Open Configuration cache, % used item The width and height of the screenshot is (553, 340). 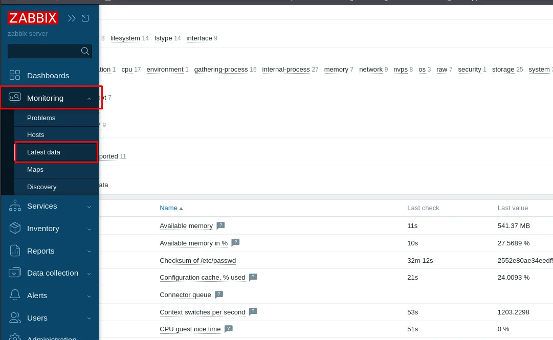point(202,277)
